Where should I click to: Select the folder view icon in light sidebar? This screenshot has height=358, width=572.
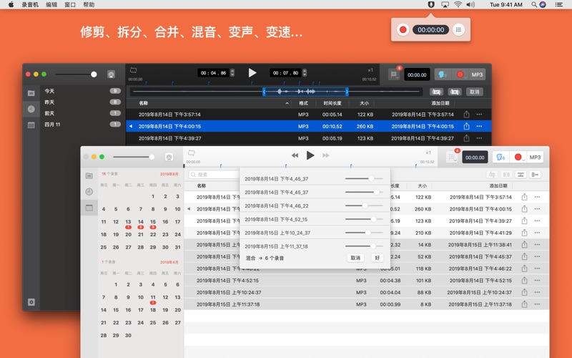tap(89, 175)
